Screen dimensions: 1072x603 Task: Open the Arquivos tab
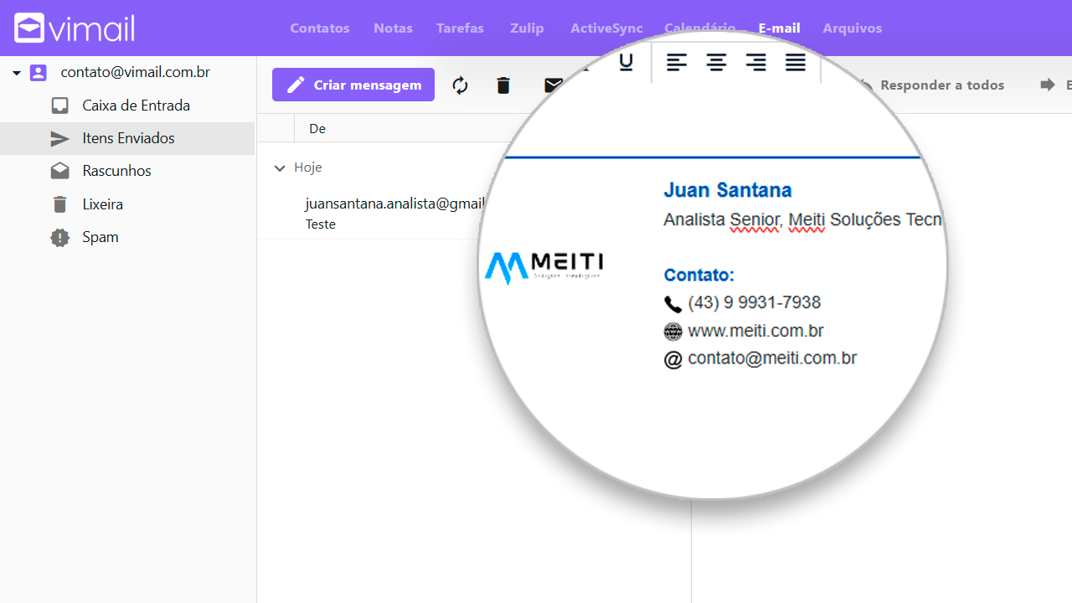point(852,28)
